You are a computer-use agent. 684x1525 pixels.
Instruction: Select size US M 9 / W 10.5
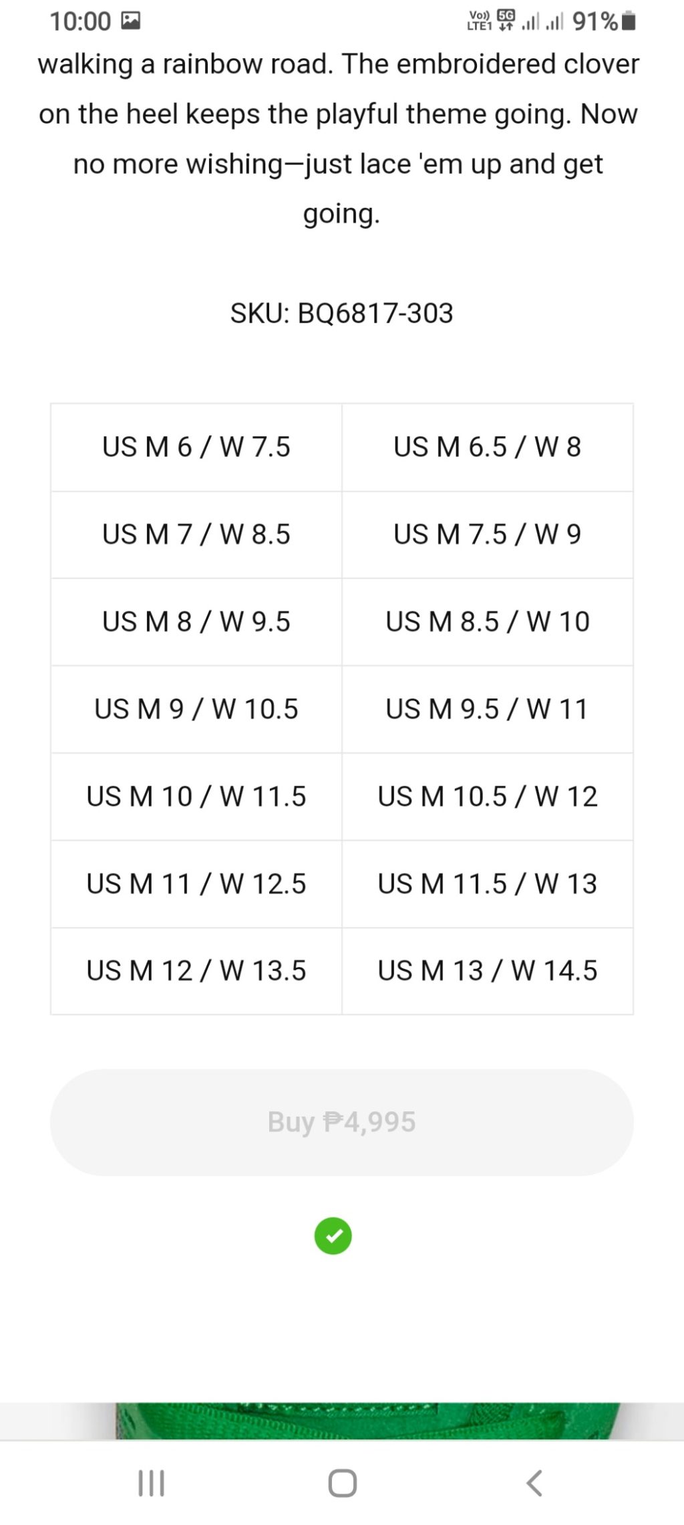pos(196,710)
